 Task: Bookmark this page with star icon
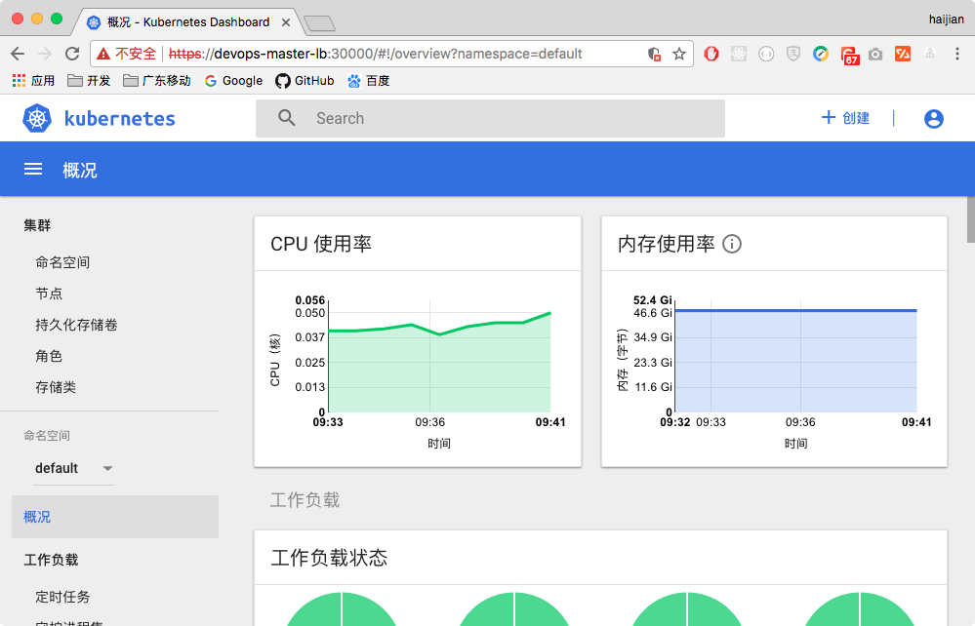click(x=679, y=54)
